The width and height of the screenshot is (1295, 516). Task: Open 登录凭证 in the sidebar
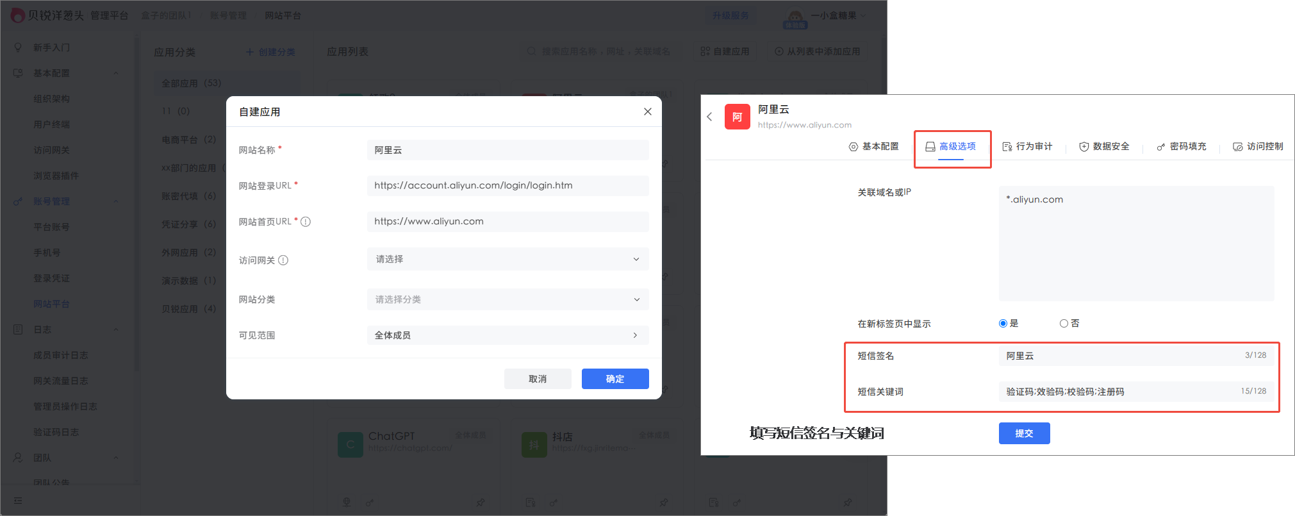[52, 278]
